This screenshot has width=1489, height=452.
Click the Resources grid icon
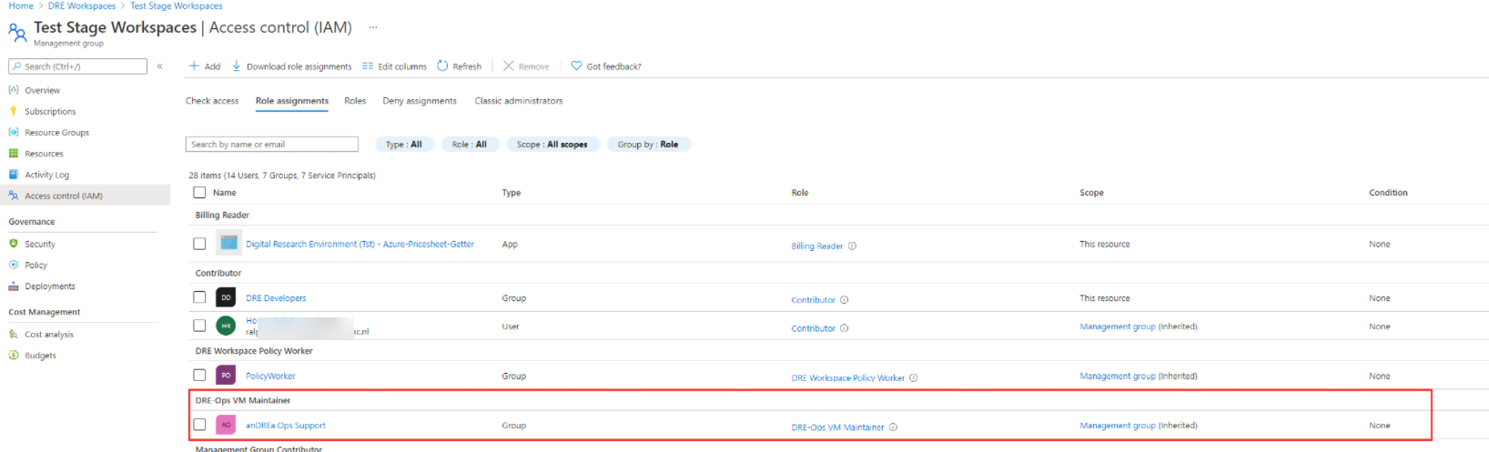tap(14, 154)
